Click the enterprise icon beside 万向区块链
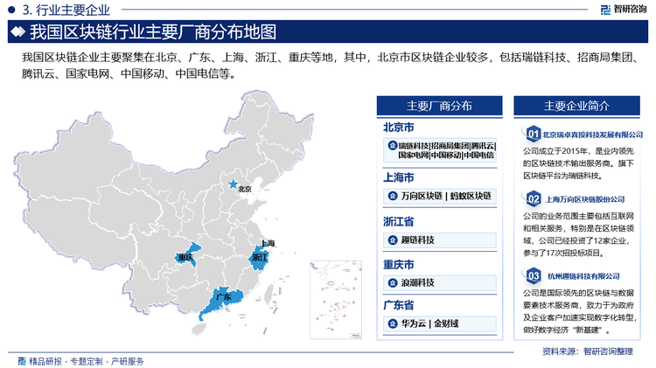 pos(393,196)
